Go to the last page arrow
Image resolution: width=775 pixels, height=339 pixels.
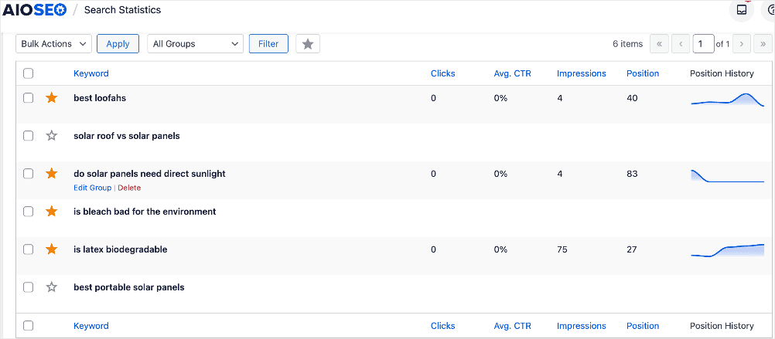click(763, 44)
